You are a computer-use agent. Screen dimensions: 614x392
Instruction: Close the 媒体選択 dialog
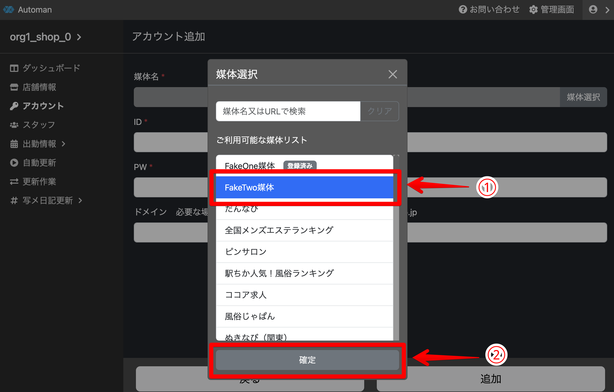click(393, 74)
